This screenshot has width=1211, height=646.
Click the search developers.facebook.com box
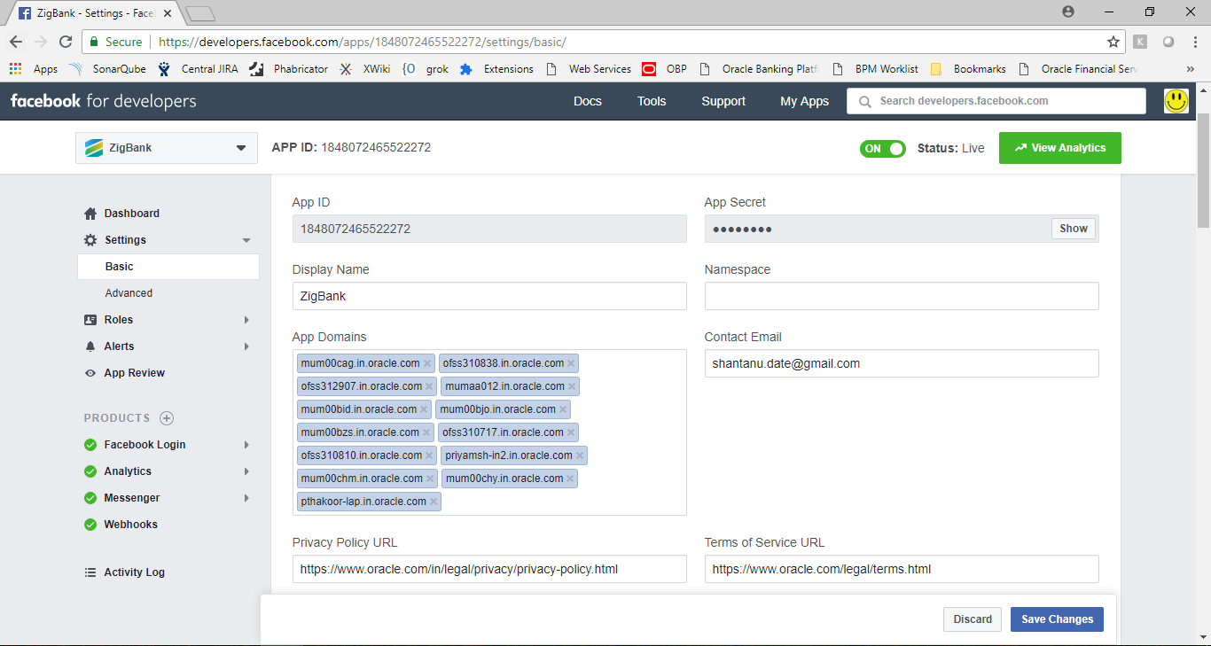pos(996,101)
